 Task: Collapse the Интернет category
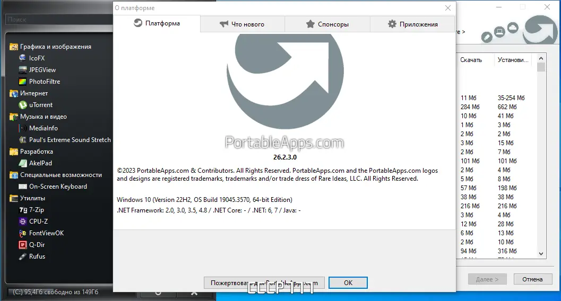[x=29, y=93]
